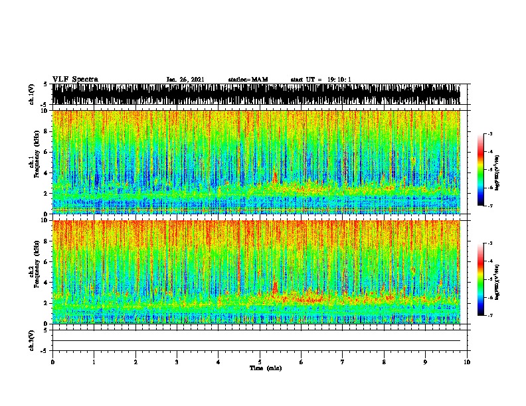Click the "7" tick on the Time axis
This screenshot has height=406, width=526.
[343, 362]
